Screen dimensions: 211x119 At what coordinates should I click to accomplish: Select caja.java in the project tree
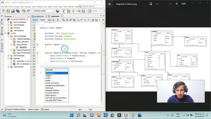[x=21, y=47]
